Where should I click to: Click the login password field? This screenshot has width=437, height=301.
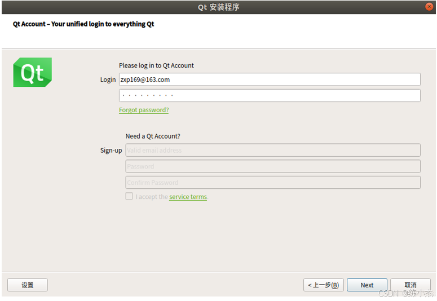pyautogui.click(x=270, y=96)
